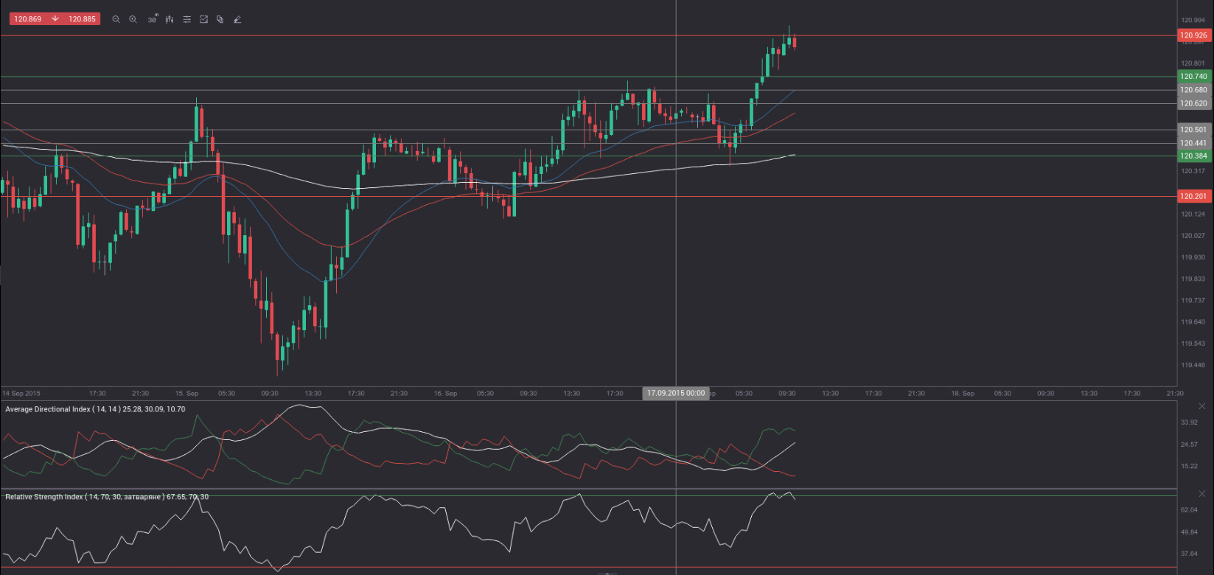Click the zoom out magnifier icon
The width and height of the screenshot is (1214, 575).
[x=116, y=19]
